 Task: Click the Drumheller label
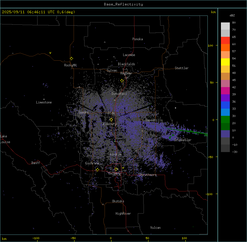tap(183, 140)
